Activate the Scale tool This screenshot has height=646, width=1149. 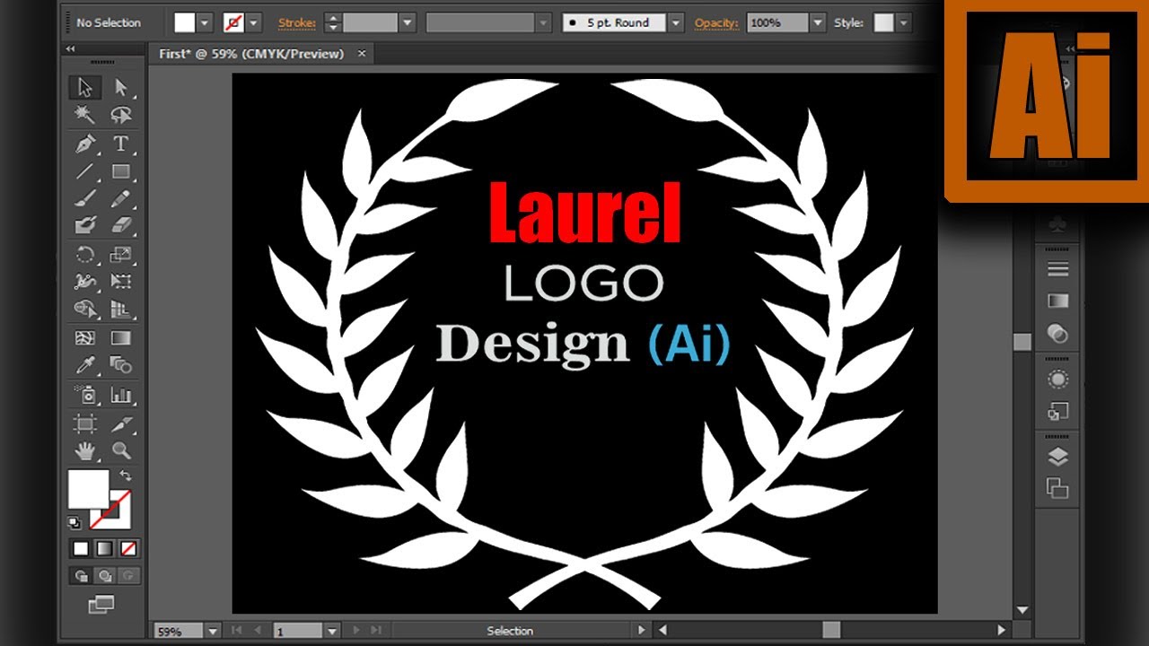121,255
